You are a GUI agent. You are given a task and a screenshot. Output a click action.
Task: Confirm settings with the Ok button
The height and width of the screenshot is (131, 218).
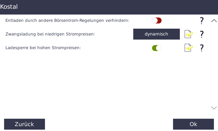193,124
